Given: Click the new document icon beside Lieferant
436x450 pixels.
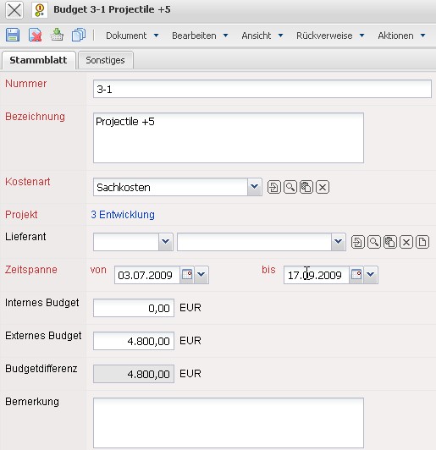Looking at the screenshot, I should tap(422, 242).
